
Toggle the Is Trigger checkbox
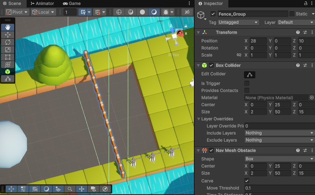[246, 83]
